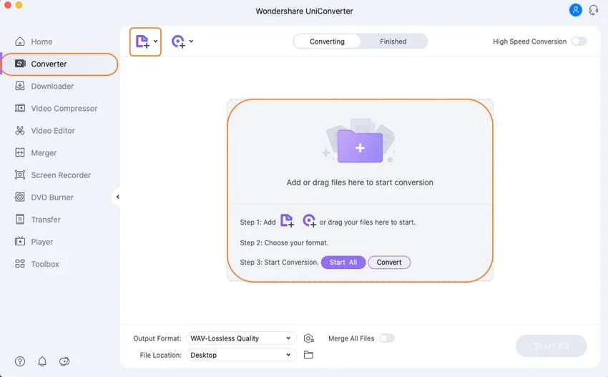Open Video Compressor in the sidebar

tap(64, 109)
